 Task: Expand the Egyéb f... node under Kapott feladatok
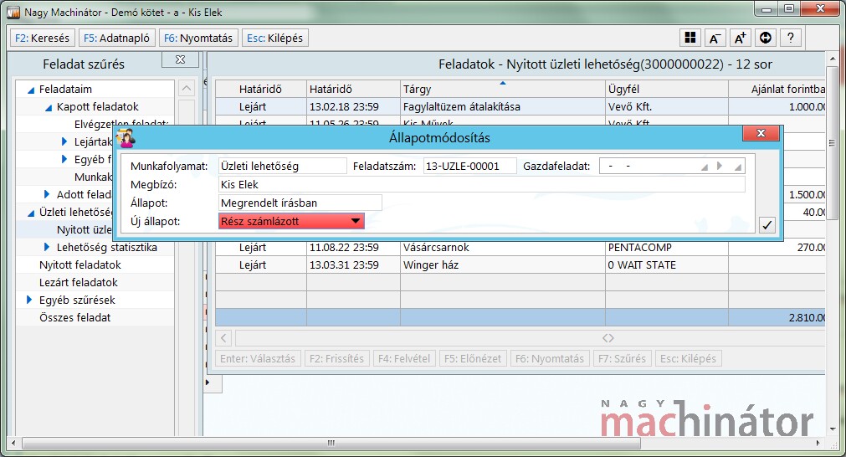pyautogui.click(x=64, y=159)
